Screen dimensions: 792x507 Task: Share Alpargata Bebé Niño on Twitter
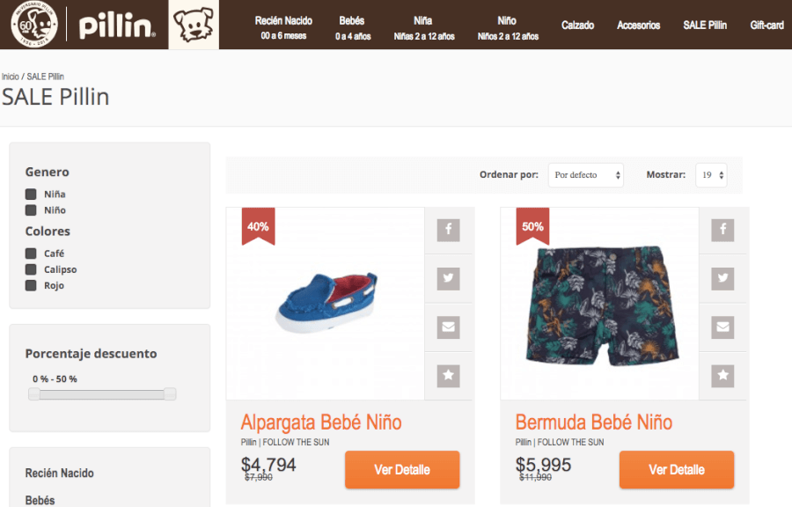point(448,278)
